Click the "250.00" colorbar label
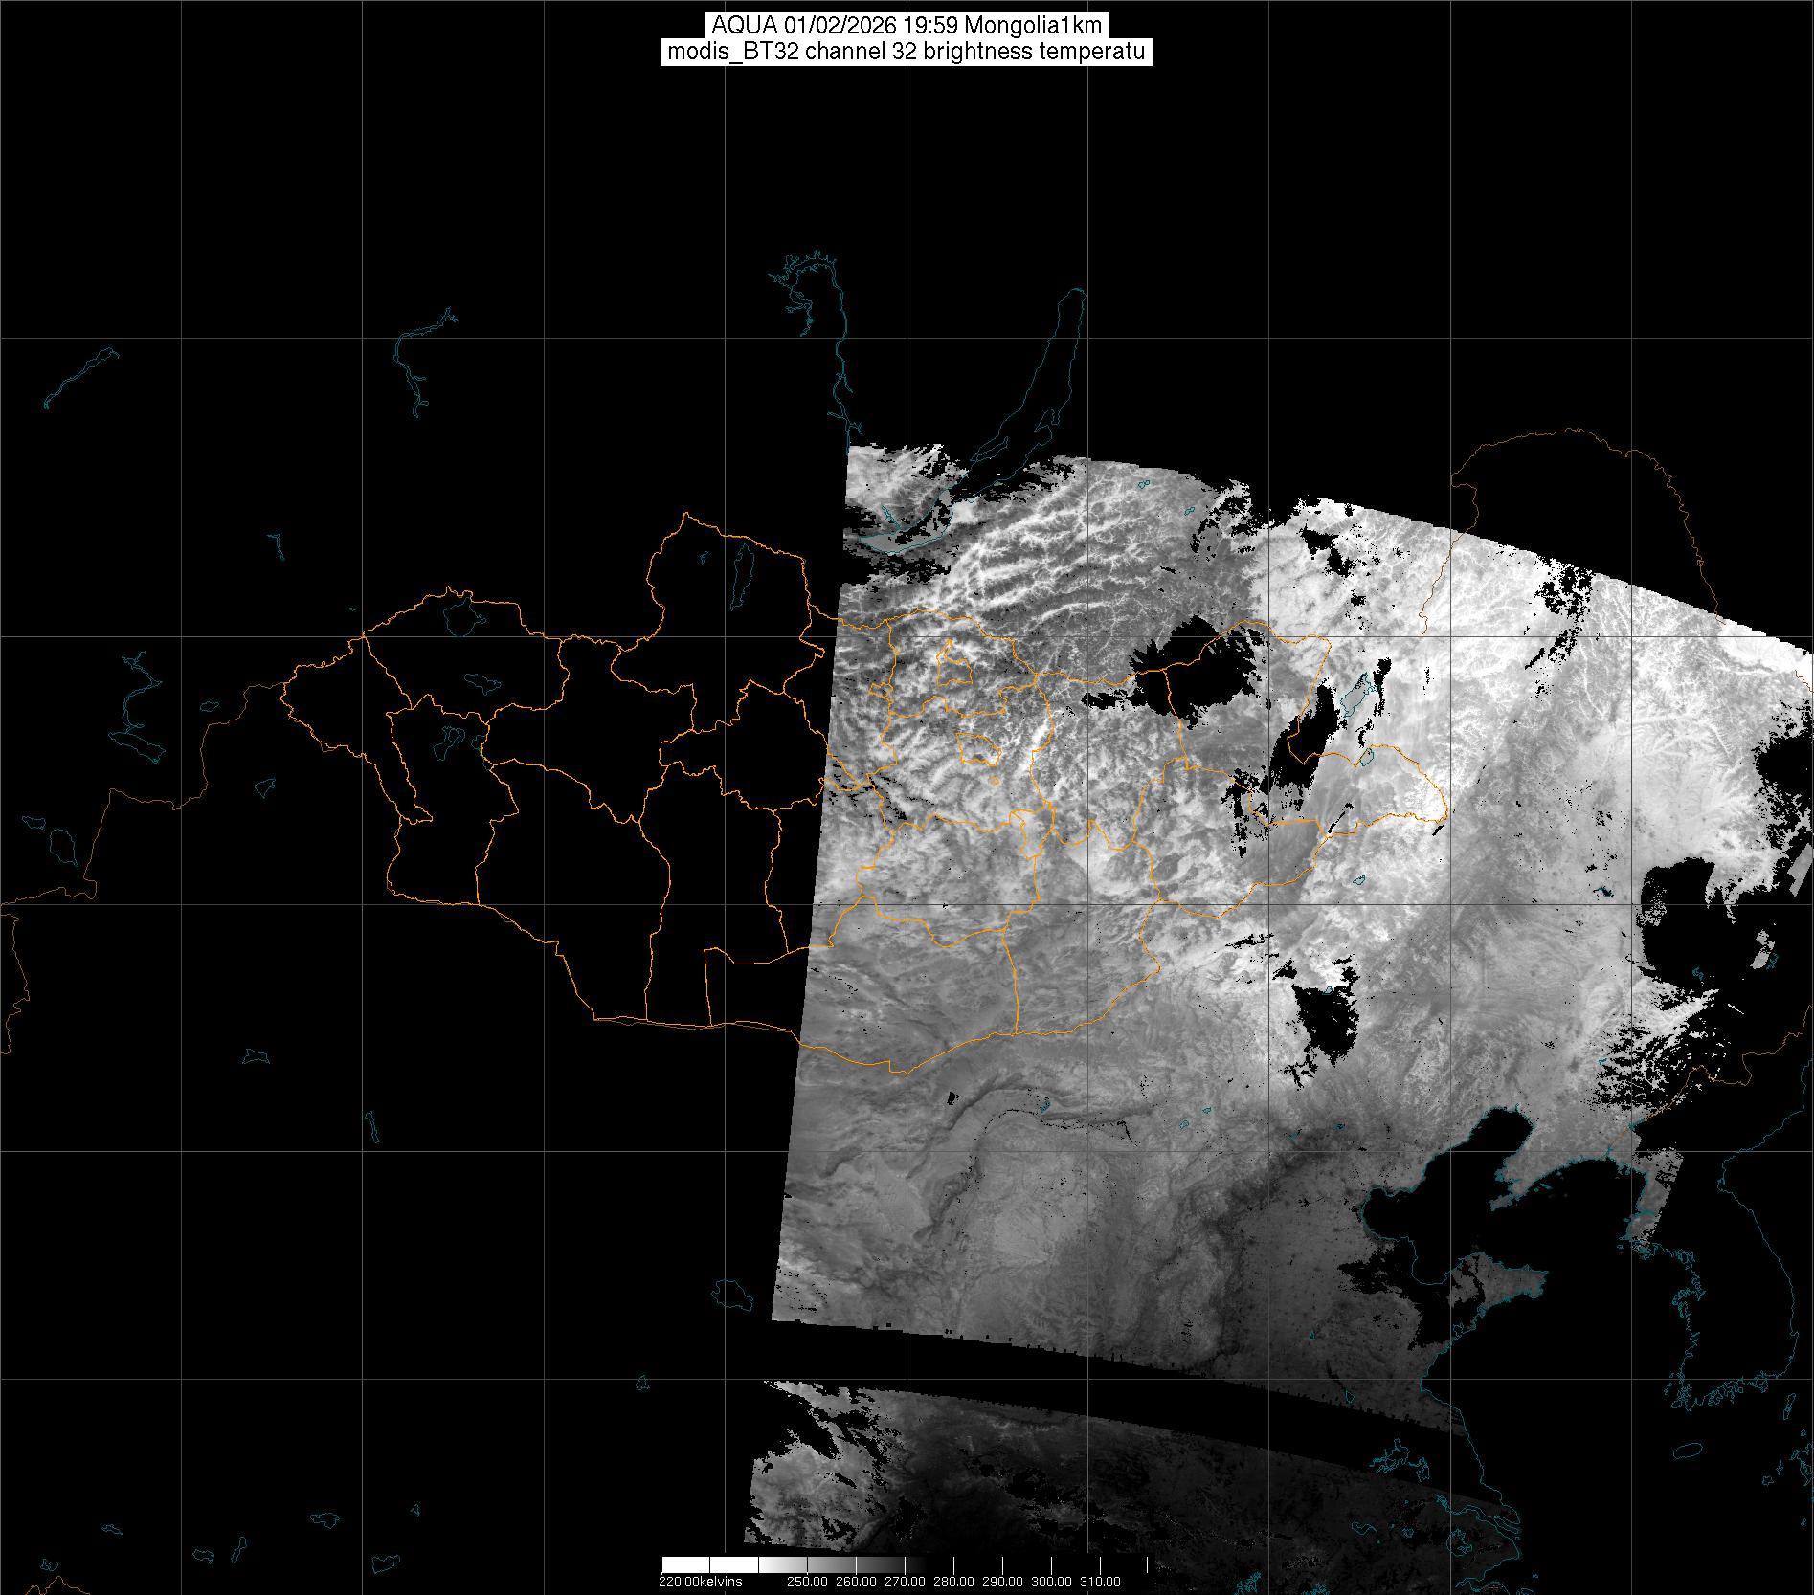The image size is (1814, 1595). coord(807,1582)
